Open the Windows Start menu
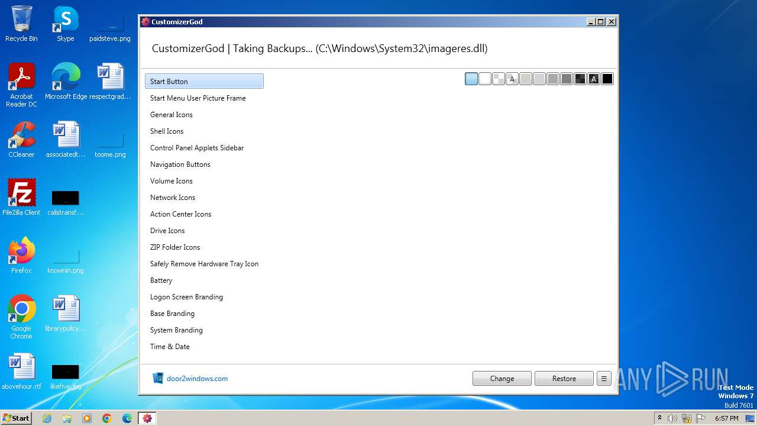757x426 pixels. (x=17, y=418)
